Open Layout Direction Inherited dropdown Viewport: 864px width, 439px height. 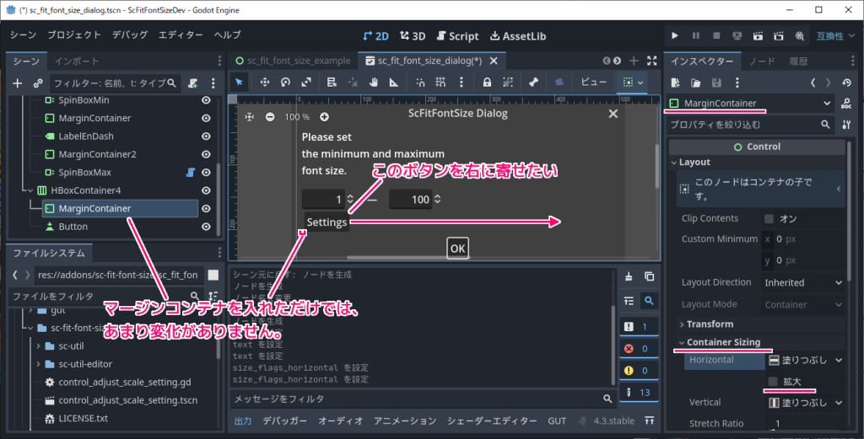pyautogui.click(x=803, y=283)
